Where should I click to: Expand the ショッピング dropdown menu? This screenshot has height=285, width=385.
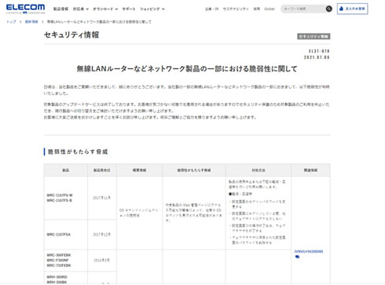click(x=152, y=9)
